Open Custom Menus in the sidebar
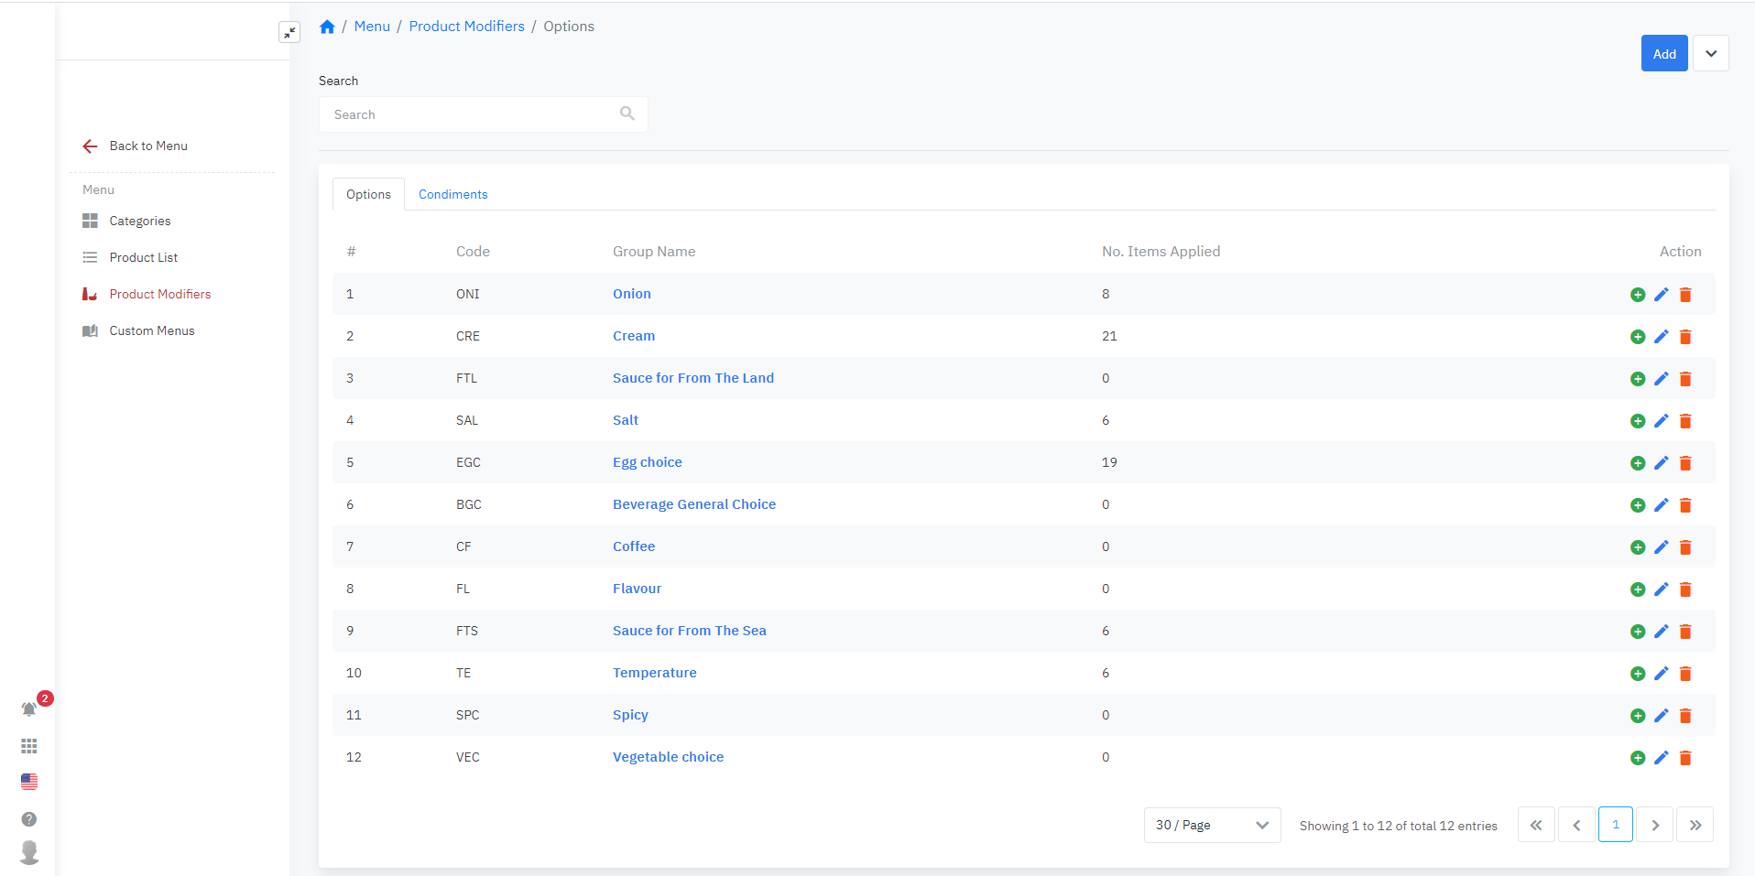 tap(152, 331)
